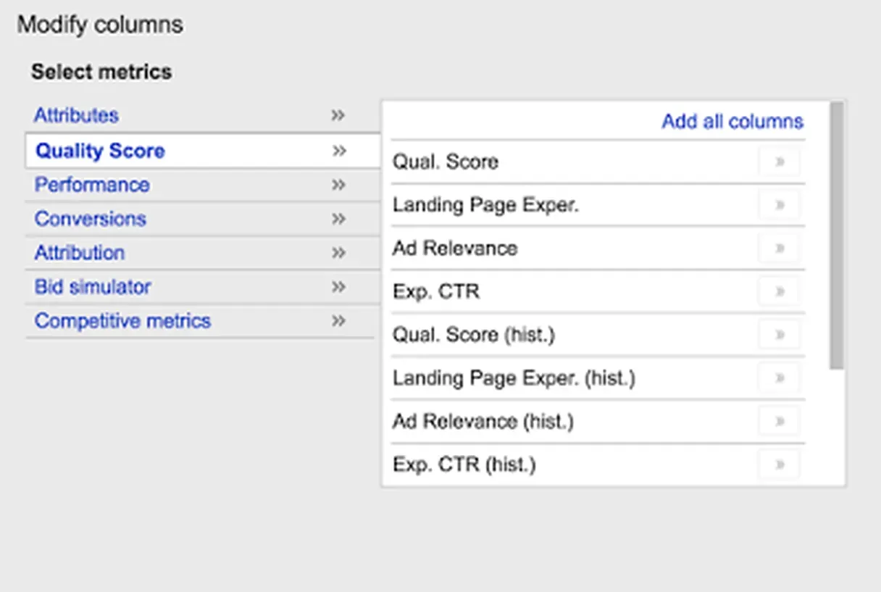Open the Attributes category link
881x592 pixels.
76,115
